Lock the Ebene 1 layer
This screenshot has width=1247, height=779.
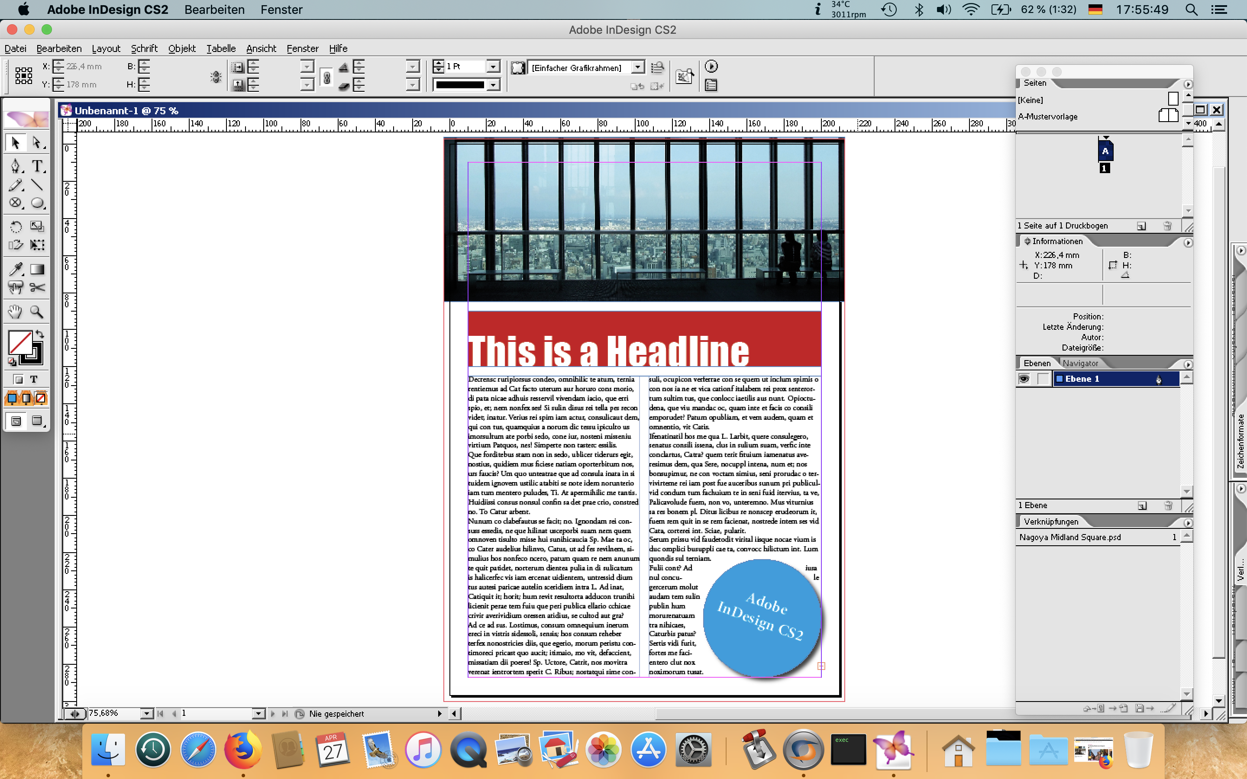pos(1043,379)
